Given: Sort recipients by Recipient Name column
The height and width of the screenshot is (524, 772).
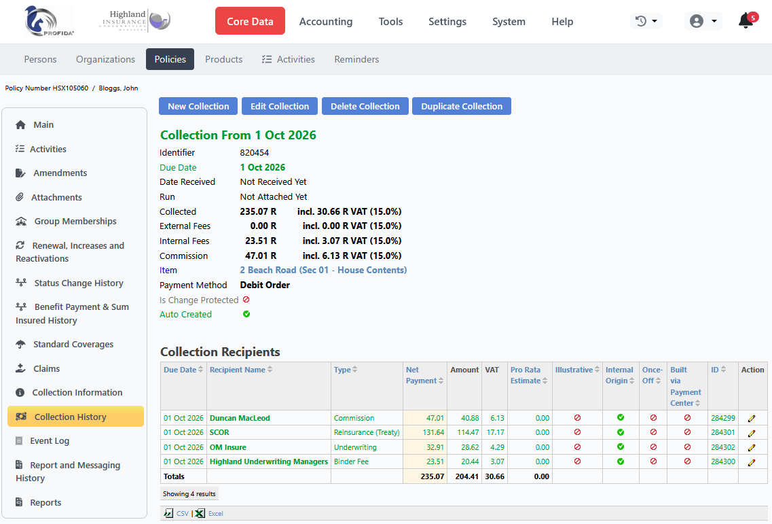Looking at the screenshot, I should pyautogui.click(x=241, y=370).
